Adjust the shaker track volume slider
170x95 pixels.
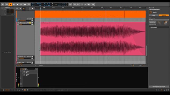point(25,21)
